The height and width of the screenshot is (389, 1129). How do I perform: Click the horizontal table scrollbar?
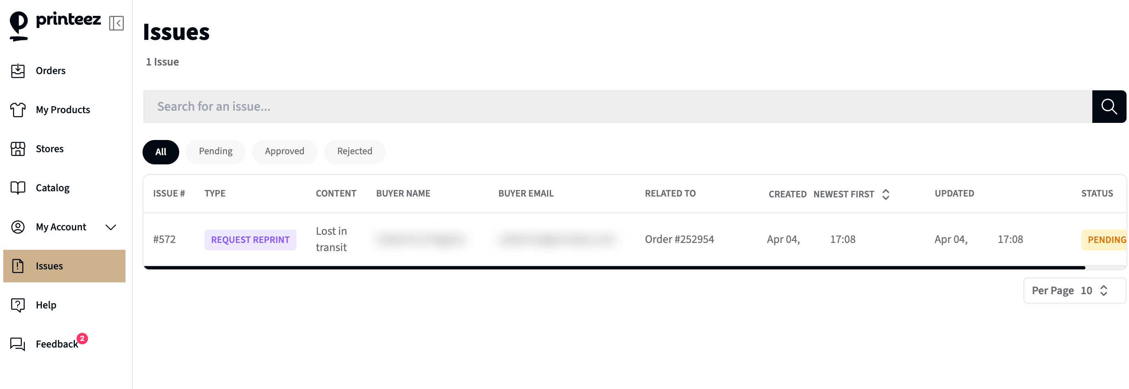[x=615, y=267]
